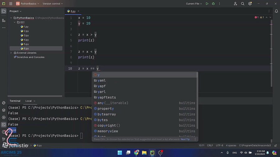Show hidden system tray icons
280x157 pixels.
click(x=222, y=153)
